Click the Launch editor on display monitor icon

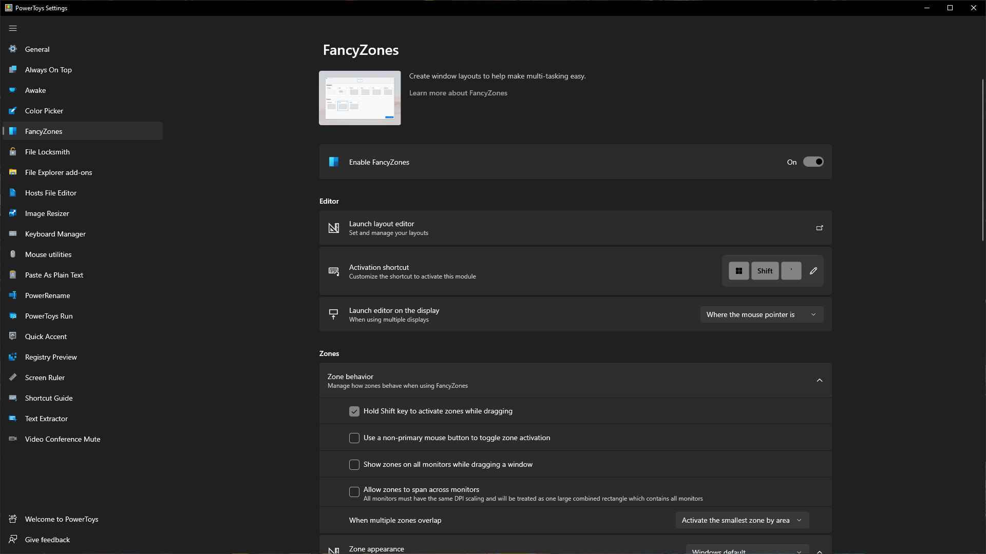tap(334, 314)
